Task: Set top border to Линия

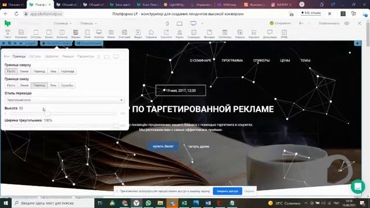Action: (x=24, y=71)
